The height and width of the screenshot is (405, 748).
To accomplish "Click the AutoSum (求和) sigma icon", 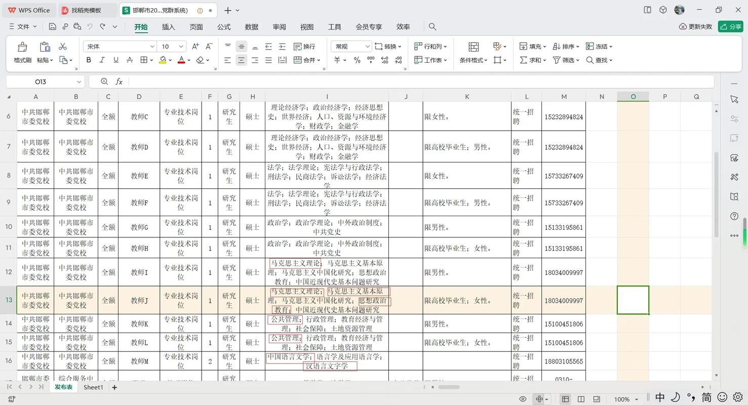I will [524, 60].
